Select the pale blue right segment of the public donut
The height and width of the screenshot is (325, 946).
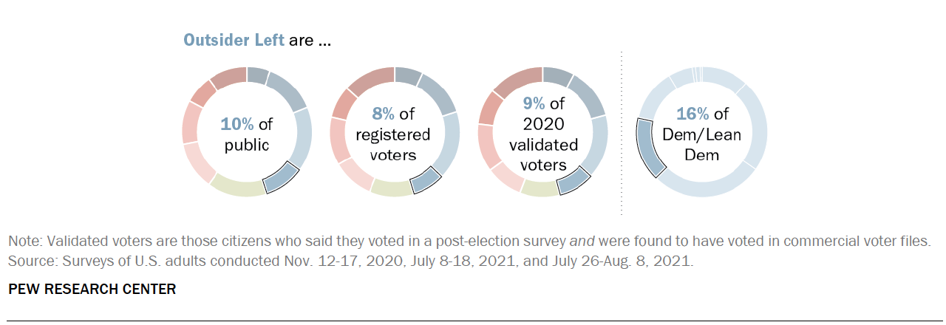(302, 138)
